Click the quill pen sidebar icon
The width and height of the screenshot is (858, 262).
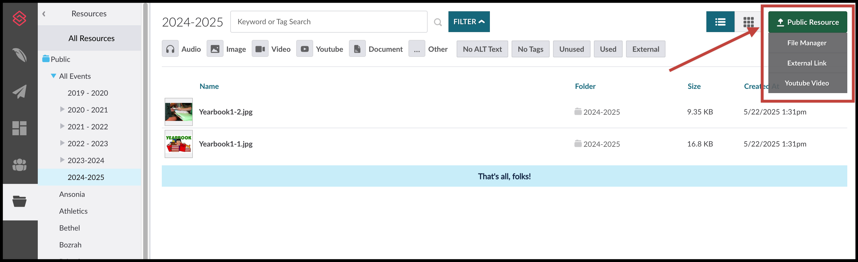19,55
